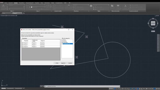Screen dimensions: 160x90
Task: Click the Cancelar button in the dialog
Action: [70, 63]
